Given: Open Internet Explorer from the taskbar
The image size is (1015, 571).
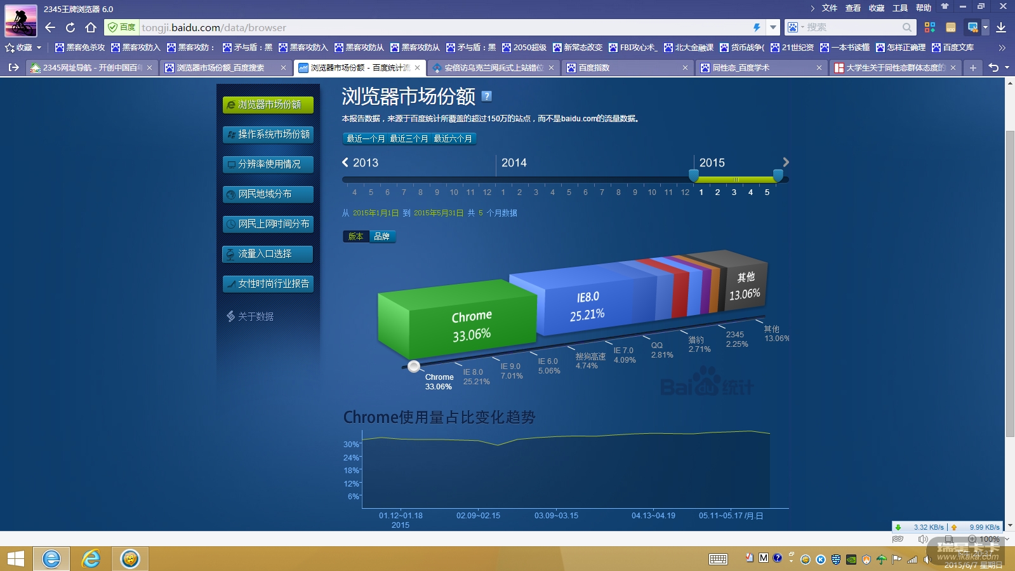Looking at the screenshot, I should [91, 559].
